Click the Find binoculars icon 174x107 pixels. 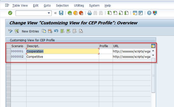click(x=95, y=13)
